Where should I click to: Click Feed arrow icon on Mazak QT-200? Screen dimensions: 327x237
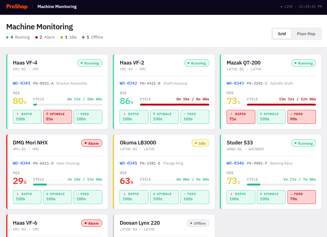pos(291,114)
